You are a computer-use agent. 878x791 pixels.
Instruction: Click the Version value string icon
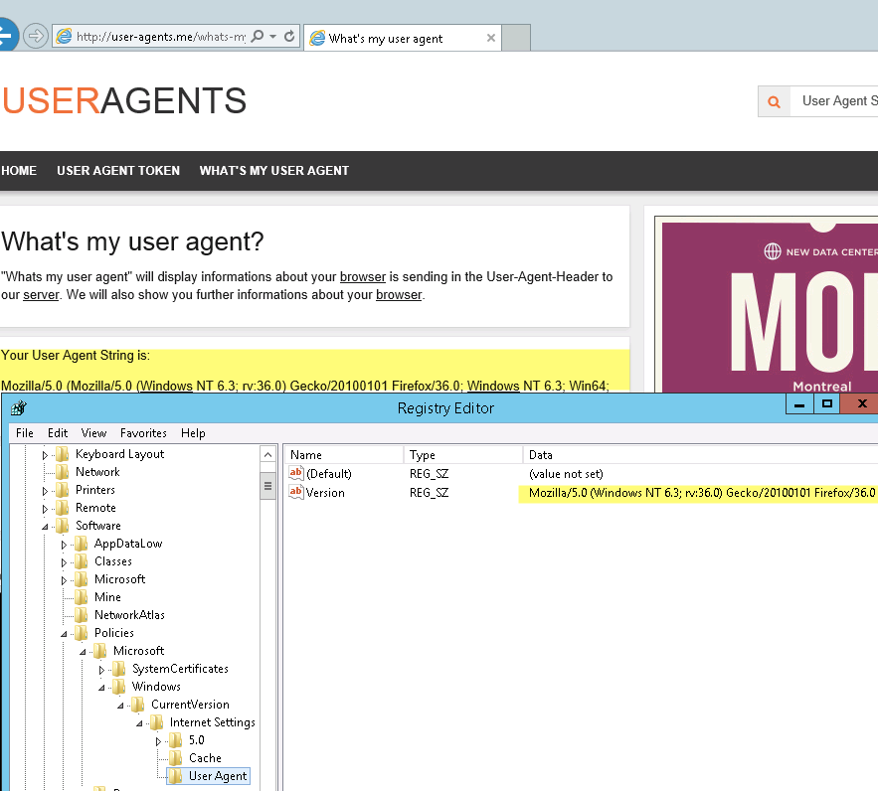[296, 492]
